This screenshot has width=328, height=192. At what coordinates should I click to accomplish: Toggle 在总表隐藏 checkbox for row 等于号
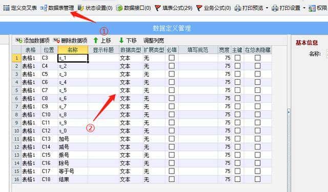click(x=257, y=171)
